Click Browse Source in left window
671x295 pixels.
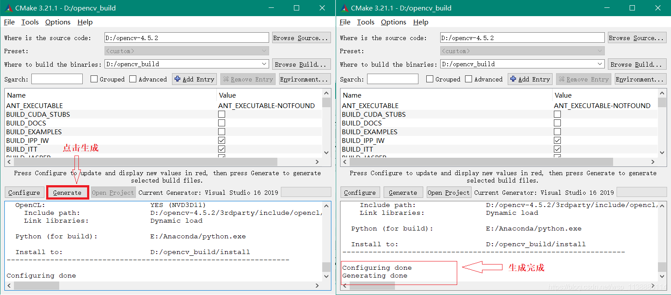coord(301,38)
